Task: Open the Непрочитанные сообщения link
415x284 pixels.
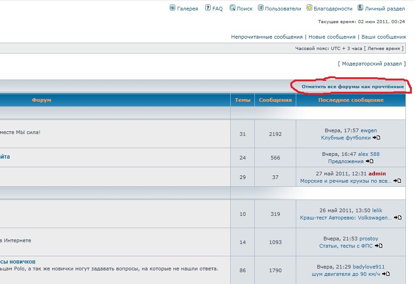Action: [x=267, y=37]
